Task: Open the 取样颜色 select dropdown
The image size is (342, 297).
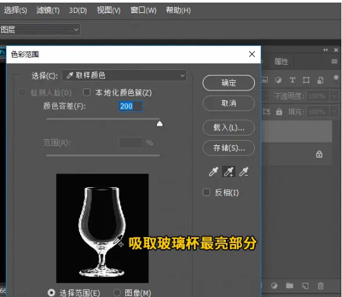Action: 125,76
